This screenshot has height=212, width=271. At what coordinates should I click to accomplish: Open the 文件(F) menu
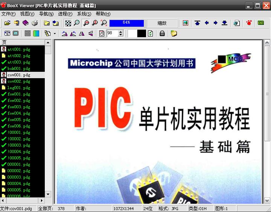click(8, 14)
